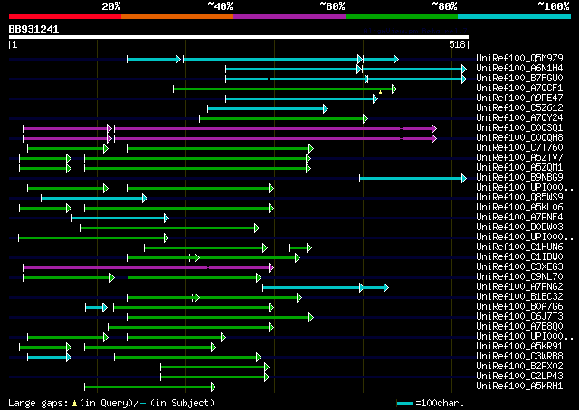Click the red 20% identity legend segment
The height and width of the screenshot is (410, 579).
coord(65,16)
